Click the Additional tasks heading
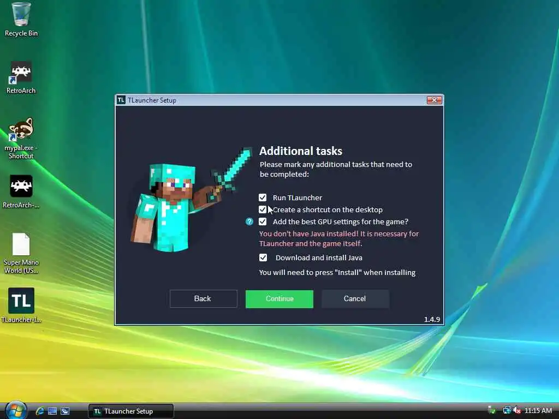The width and height of the screenshot is (559, 419). pyautogui.click(x=301, y=151)
